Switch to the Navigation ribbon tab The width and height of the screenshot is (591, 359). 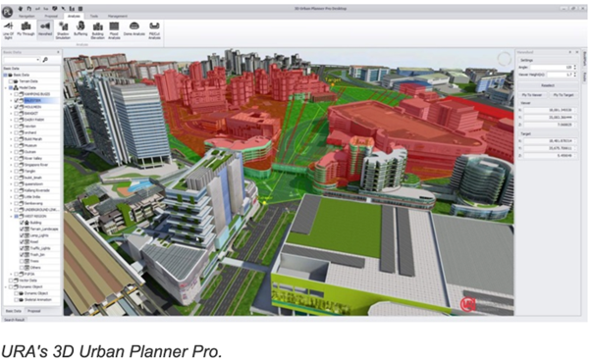(27, 17)
